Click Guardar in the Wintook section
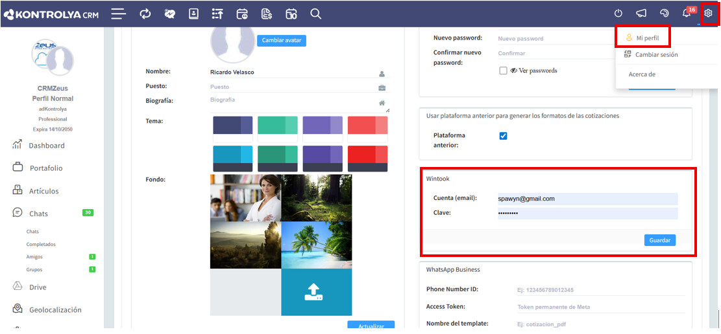The height and width of the screenshot is (334, 721). [659, 240]
